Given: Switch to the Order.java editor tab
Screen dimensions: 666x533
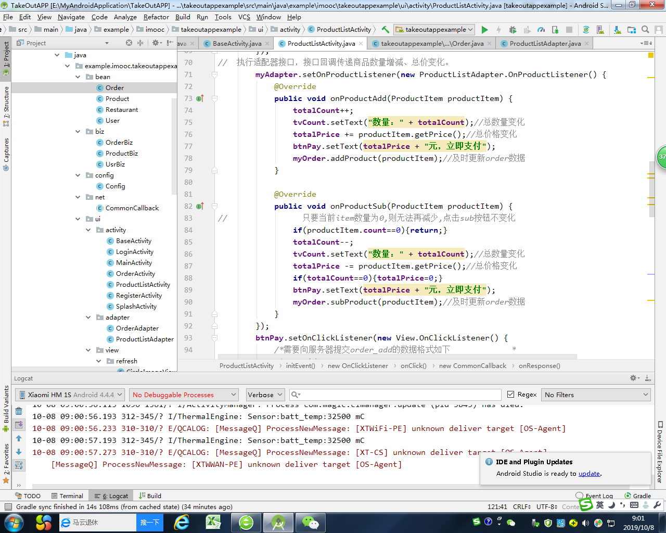Looking at the screenshot, I should click(432, 44).
